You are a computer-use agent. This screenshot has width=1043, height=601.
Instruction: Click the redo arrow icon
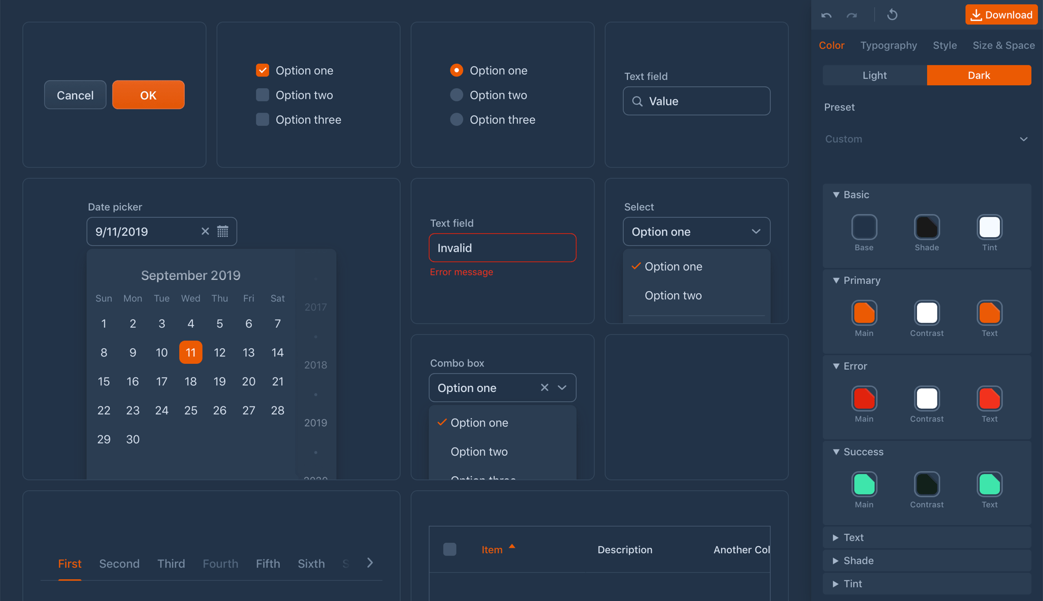853,15
